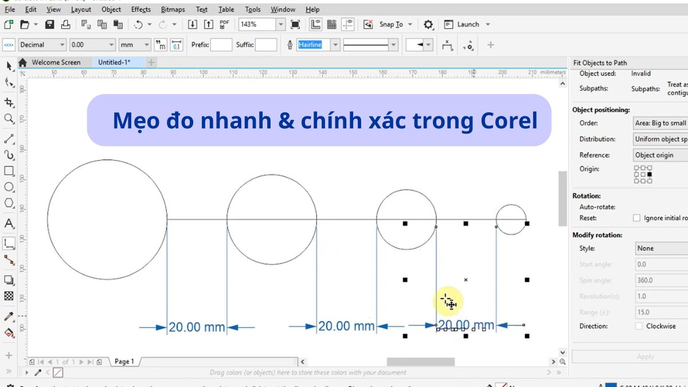Image resolution: width=688 pixels, height=387 pixels.
Task: Open the Extension line options button
Action: [469, 45]
